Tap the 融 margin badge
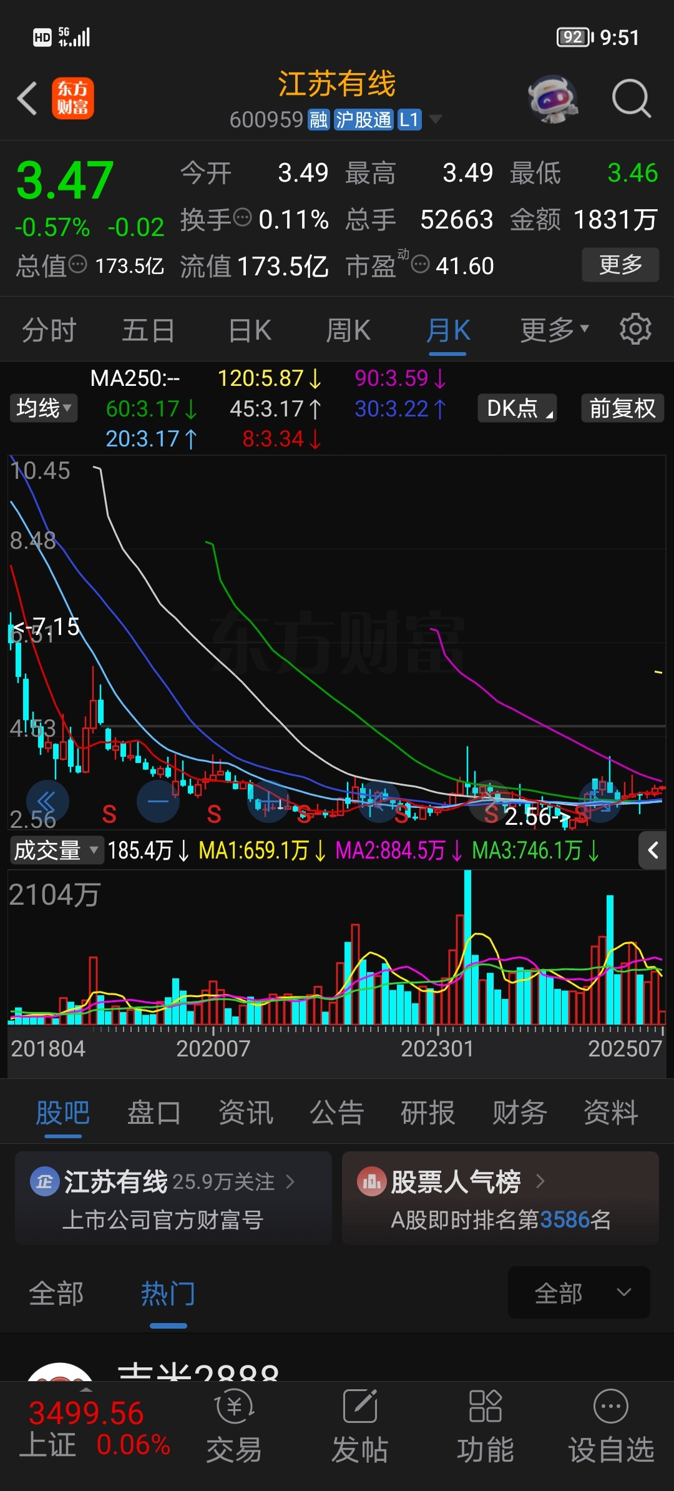The height and width of the screenshot is (1491, 674). point(318,119)
